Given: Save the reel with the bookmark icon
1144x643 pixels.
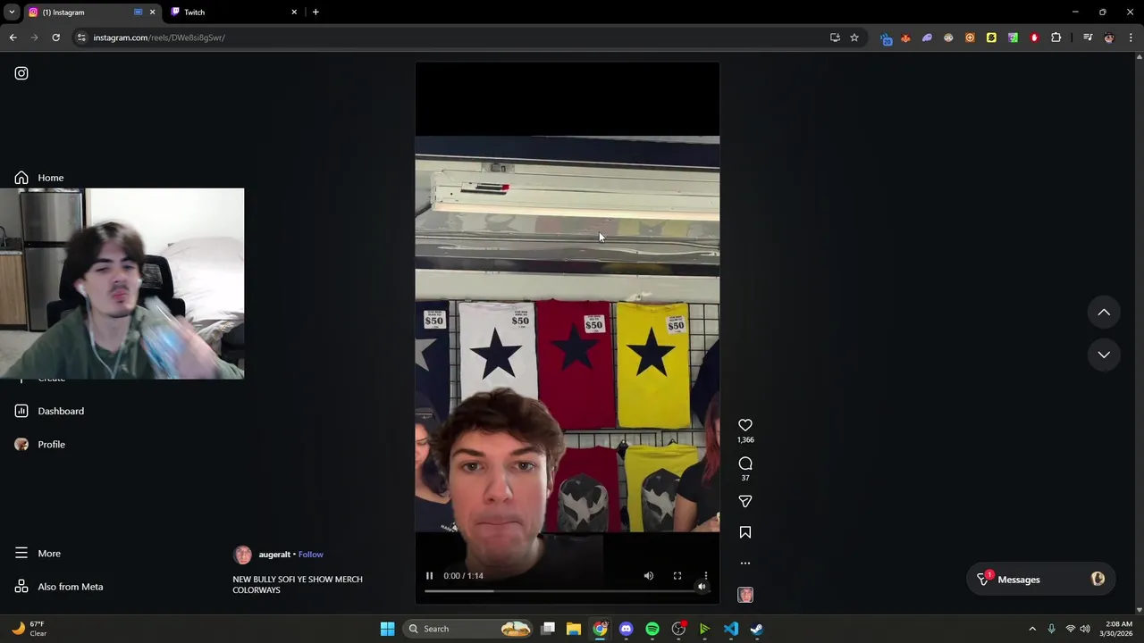Looking at the screenshot, I should [745, 532].
